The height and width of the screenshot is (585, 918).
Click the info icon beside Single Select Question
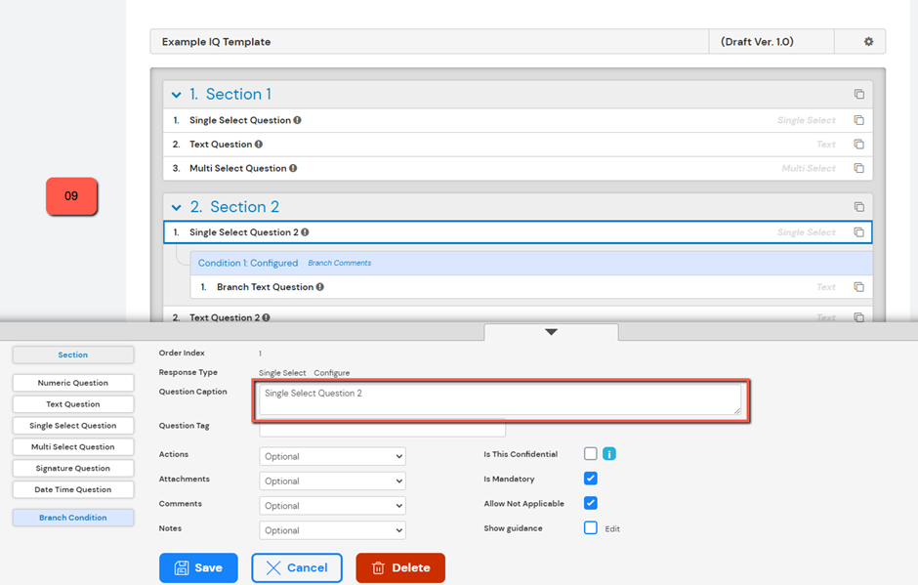(x=298, y=120)
